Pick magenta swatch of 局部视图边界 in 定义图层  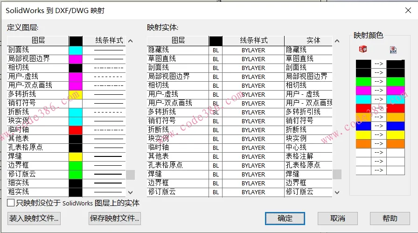(76, 59)
